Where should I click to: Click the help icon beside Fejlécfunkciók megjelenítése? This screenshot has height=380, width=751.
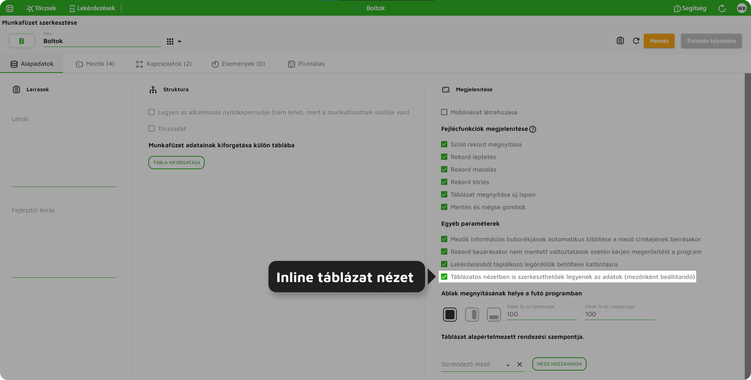(533, 129)
